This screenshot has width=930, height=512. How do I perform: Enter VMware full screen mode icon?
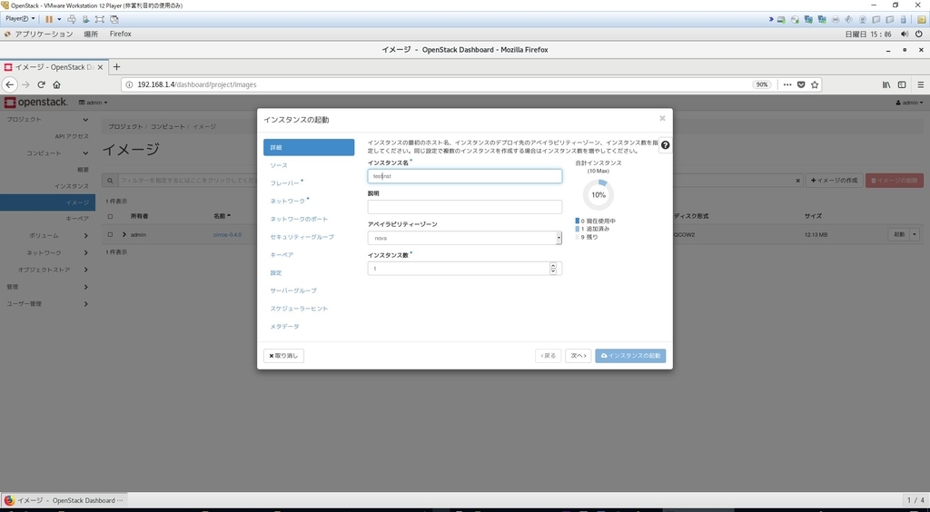(100, 19)
